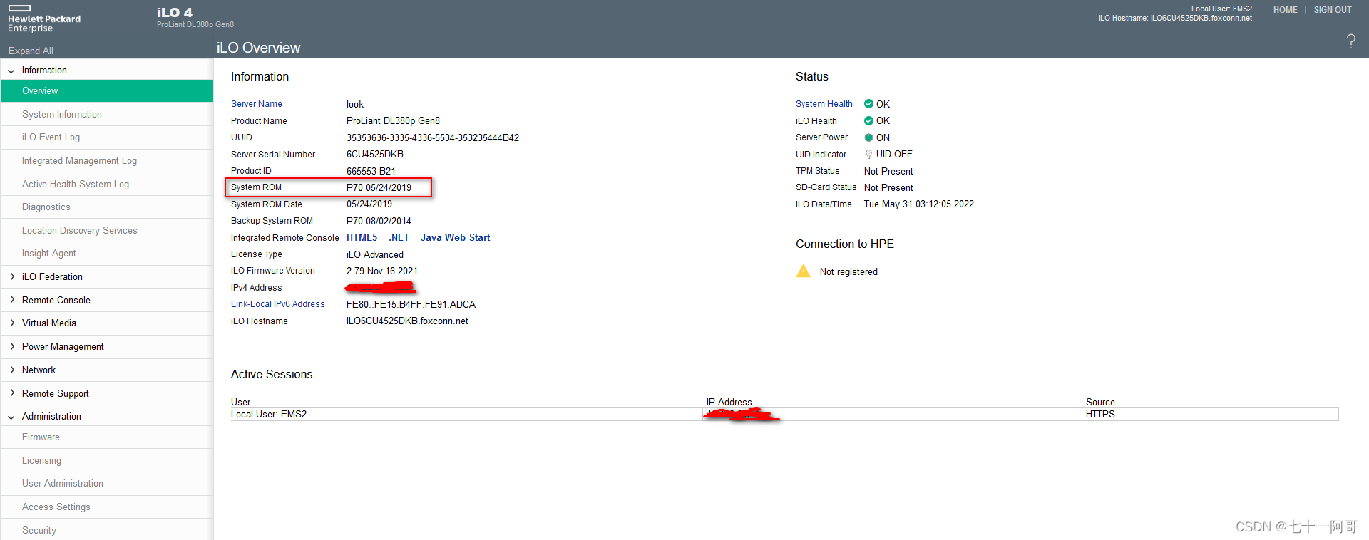Open the help question mark icon
The height and width of the screenshot is (540, 1369).
[x=1350, y=41]
